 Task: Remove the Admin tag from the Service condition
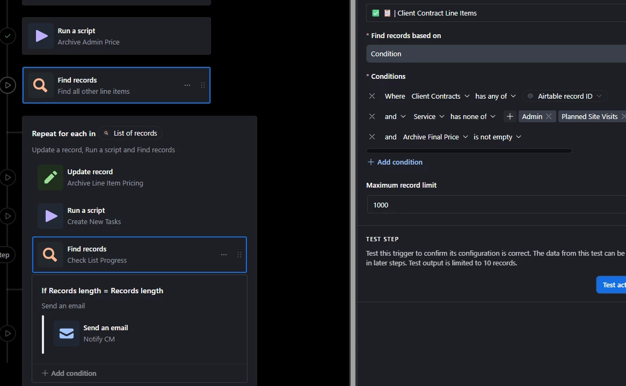(549, 116)
